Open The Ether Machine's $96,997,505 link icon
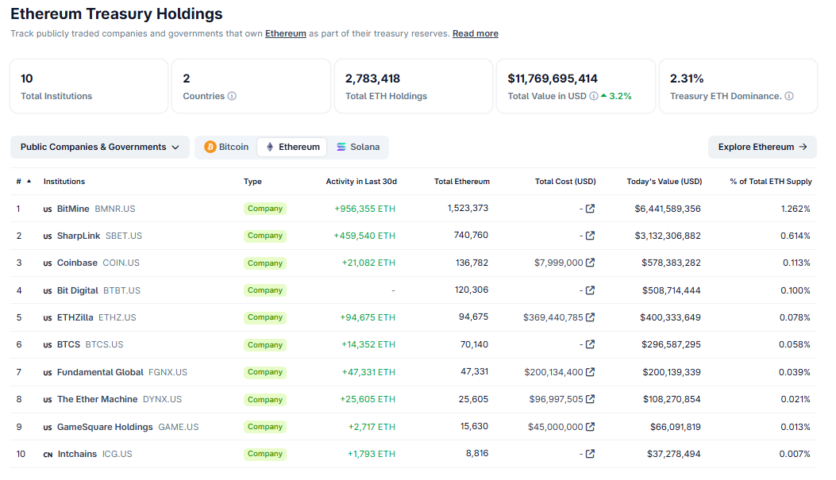Image resolution: width=836 pixels, height=480 pixels. coord(590,399)
